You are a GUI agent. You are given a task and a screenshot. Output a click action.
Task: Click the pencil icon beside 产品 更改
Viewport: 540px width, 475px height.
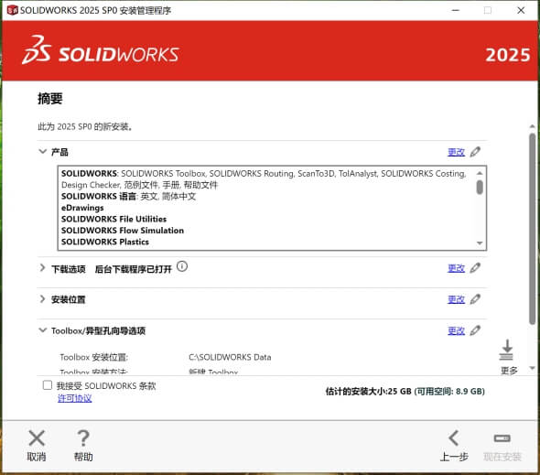[475, 152]
